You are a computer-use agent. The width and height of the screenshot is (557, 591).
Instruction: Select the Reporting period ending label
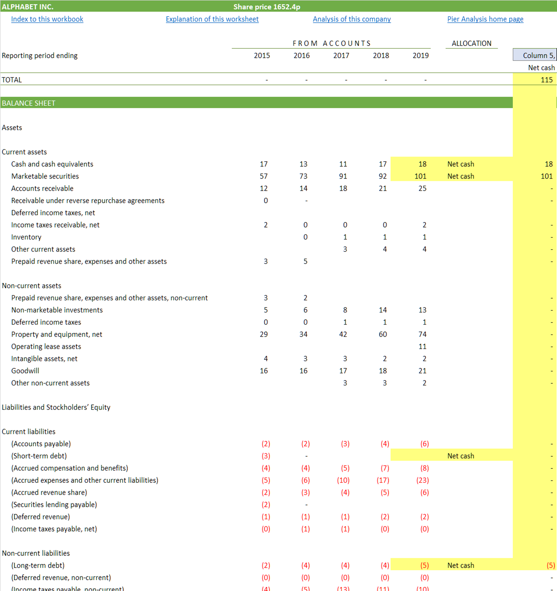click(40, 55)
